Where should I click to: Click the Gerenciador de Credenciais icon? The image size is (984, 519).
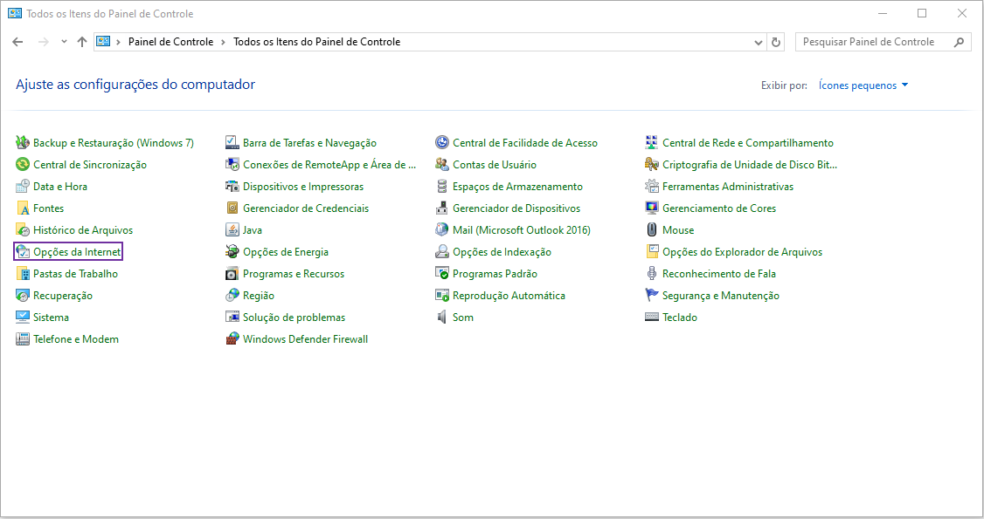[x=232, y=208]
